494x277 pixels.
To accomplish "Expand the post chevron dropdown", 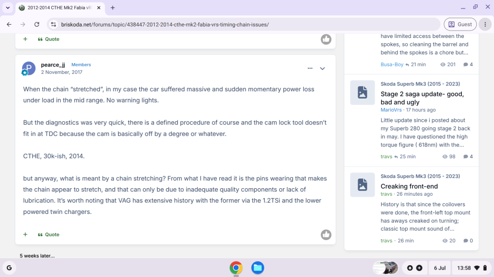I will coord(322,68).
